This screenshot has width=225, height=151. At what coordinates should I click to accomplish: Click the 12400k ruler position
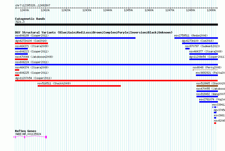click(x=25, y=10)
